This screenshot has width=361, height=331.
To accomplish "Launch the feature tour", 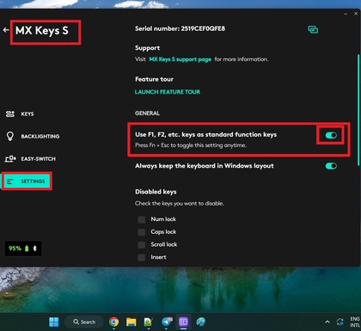I will (x=168, y=92).
